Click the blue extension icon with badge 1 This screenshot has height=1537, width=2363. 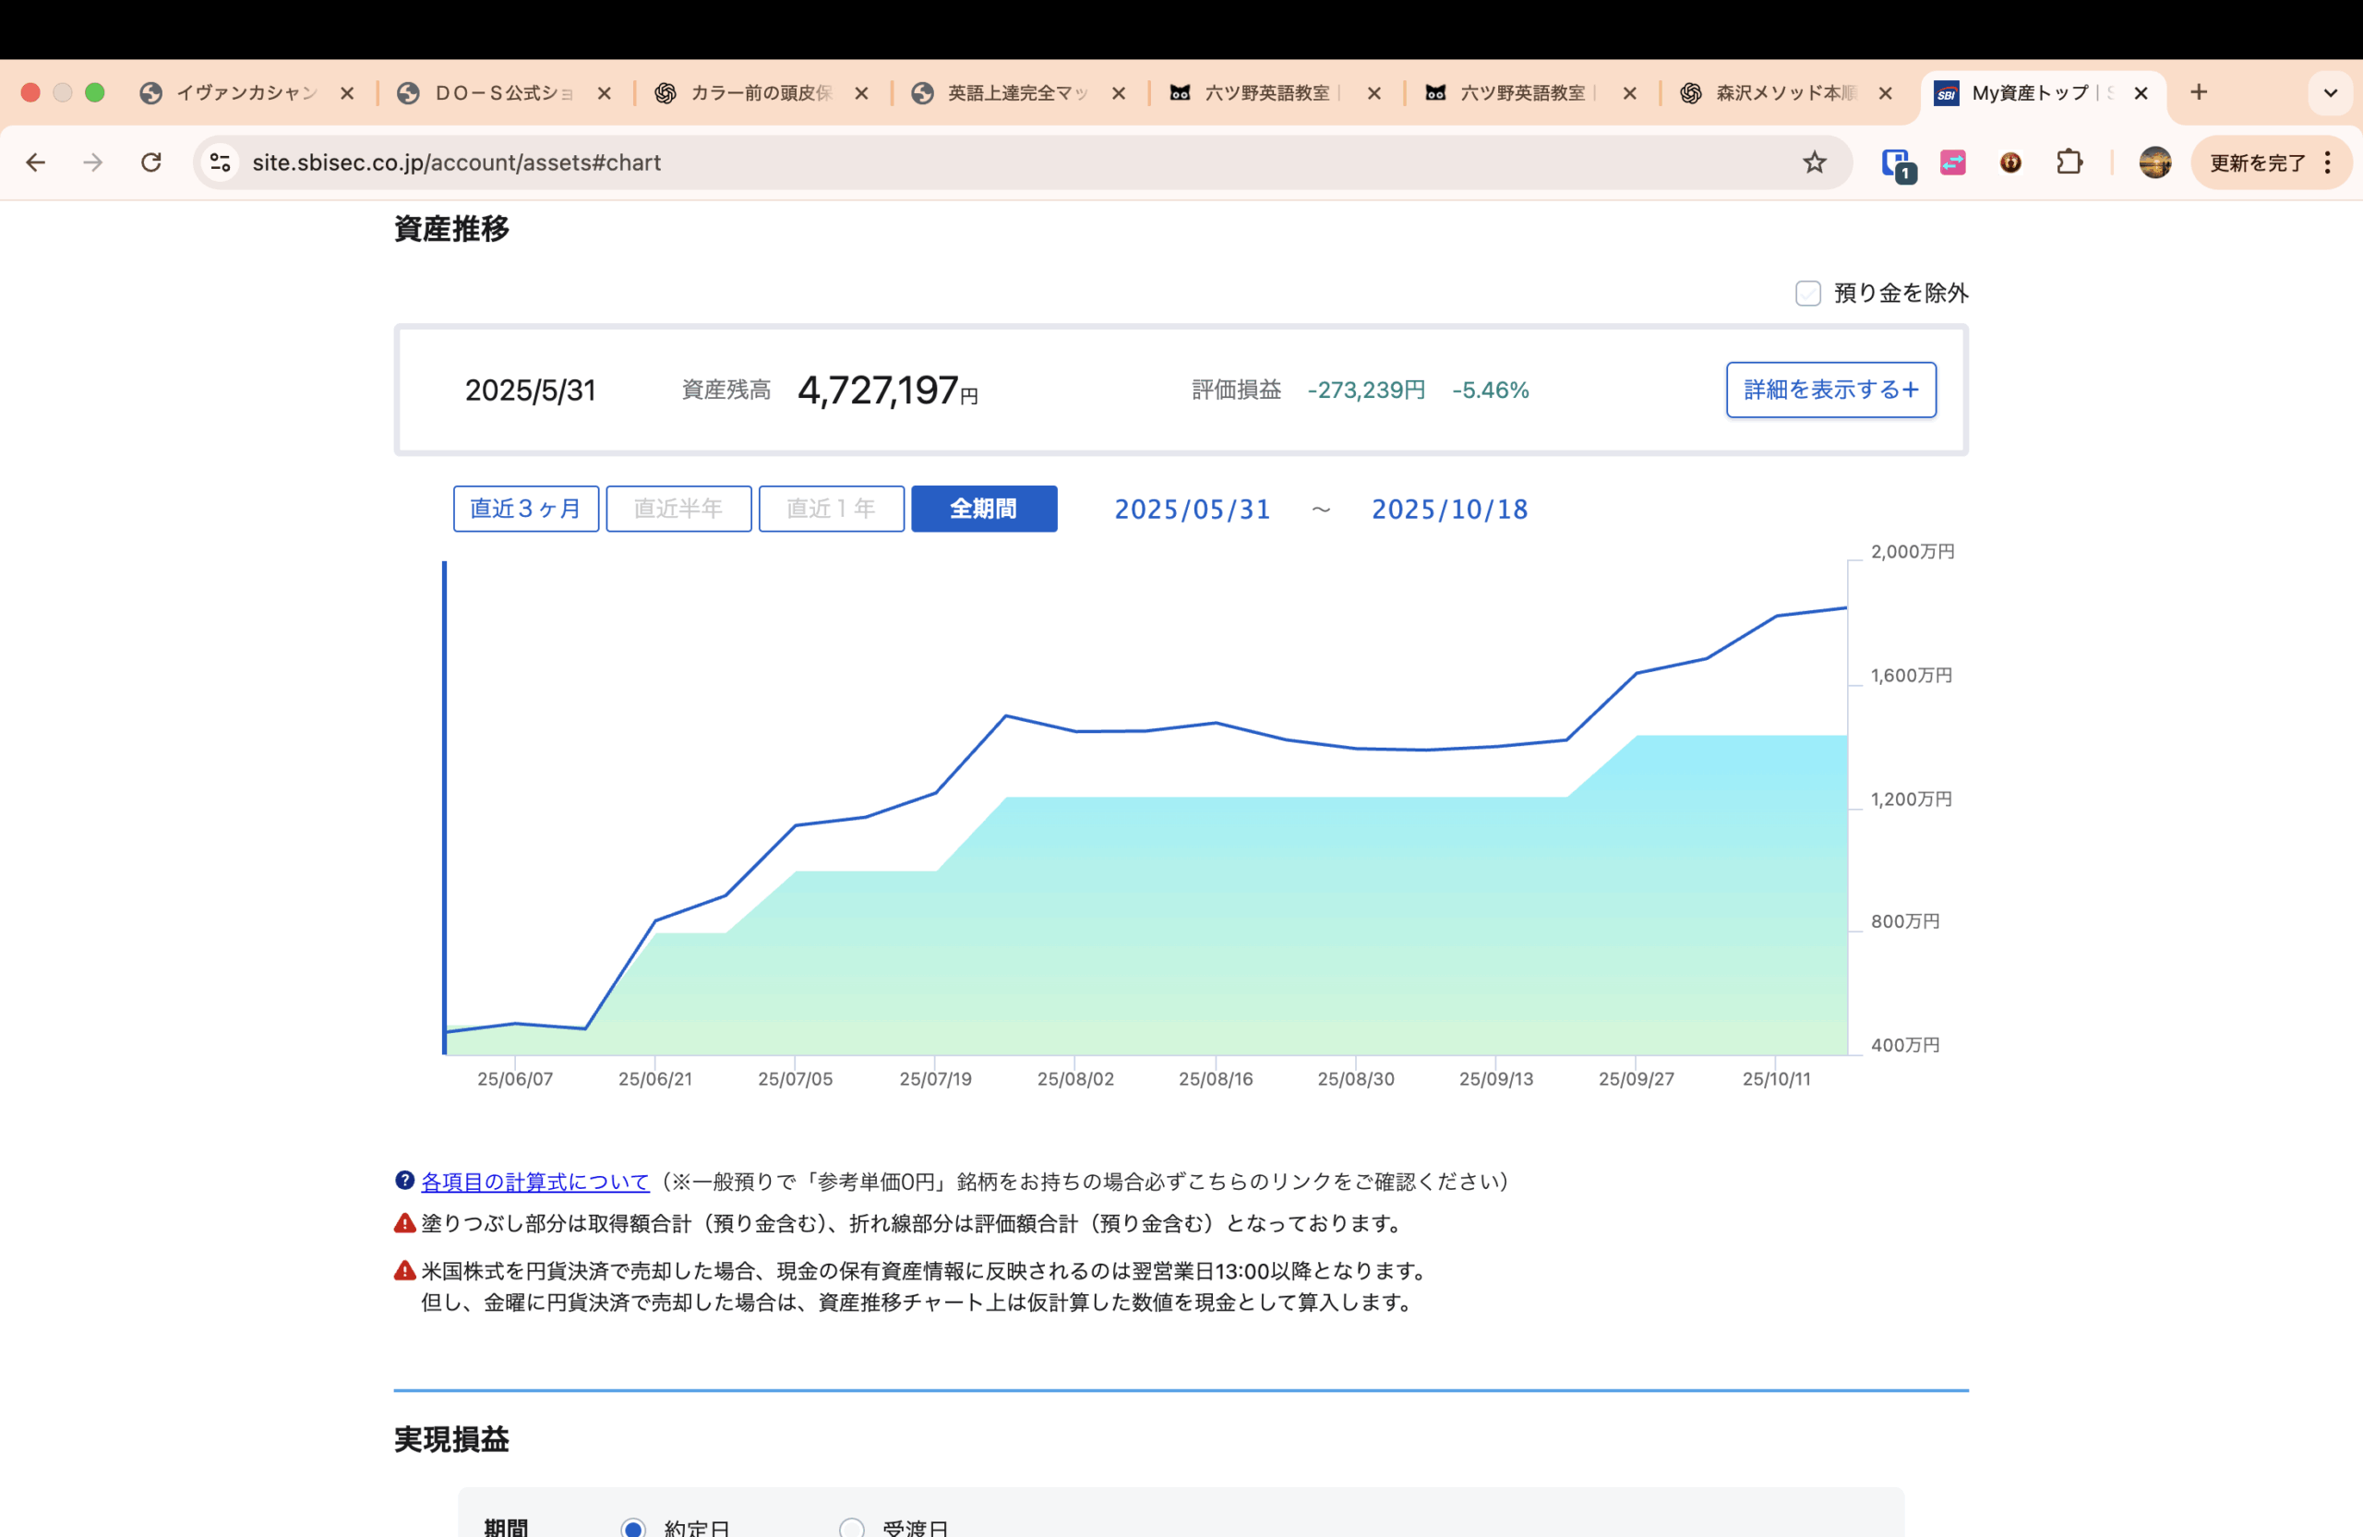tap(1896, 162)
